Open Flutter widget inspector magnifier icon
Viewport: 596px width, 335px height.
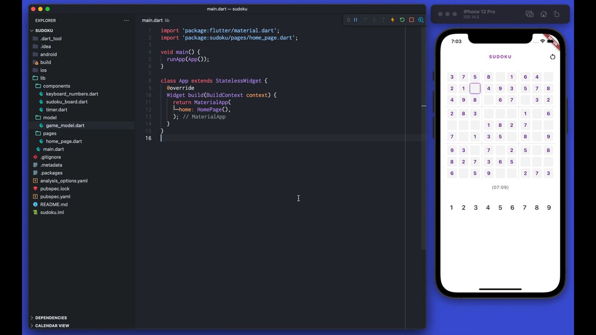421,20
